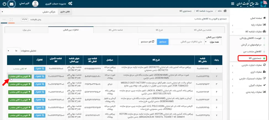This screenshot has width=269, height=120.
Task: Click the شرح کالا column header
Action: pos(156,60)
